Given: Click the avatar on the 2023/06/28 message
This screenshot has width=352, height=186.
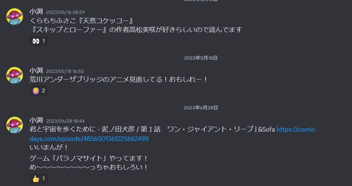Looking at the screenshot, I should tap(15, 125).
